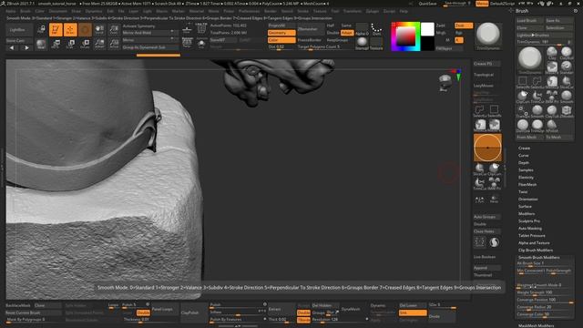
Task: Expand the Samples subpalette
Action: point(526,170)
